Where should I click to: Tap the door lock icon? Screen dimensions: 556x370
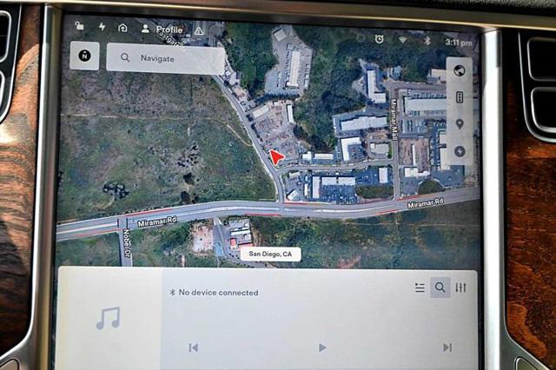click(x=79, y=25)
